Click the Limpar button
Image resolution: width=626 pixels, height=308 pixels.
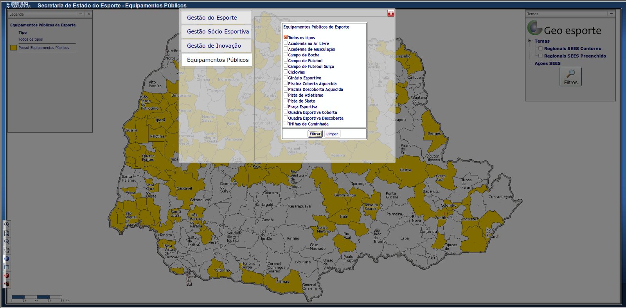tap(332, 134)
